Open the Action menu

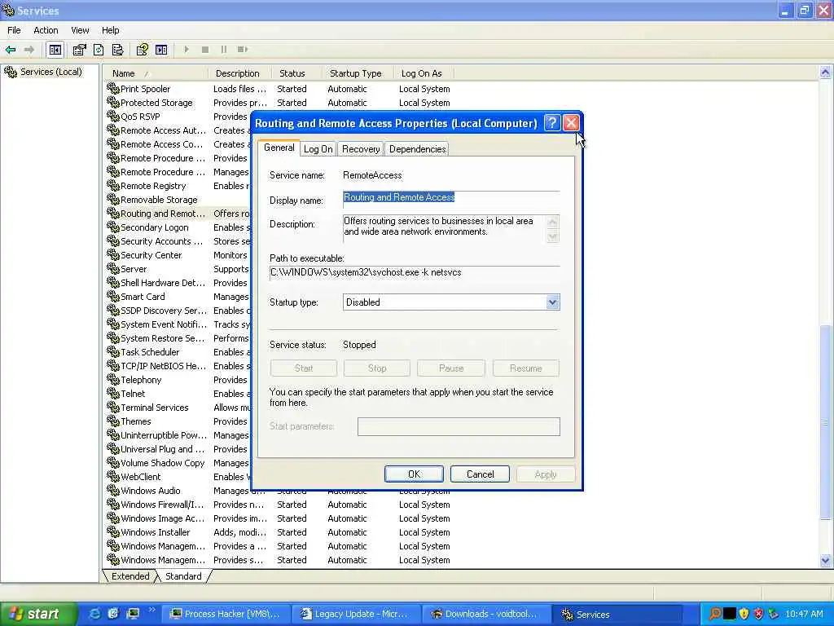click(46, 30)
